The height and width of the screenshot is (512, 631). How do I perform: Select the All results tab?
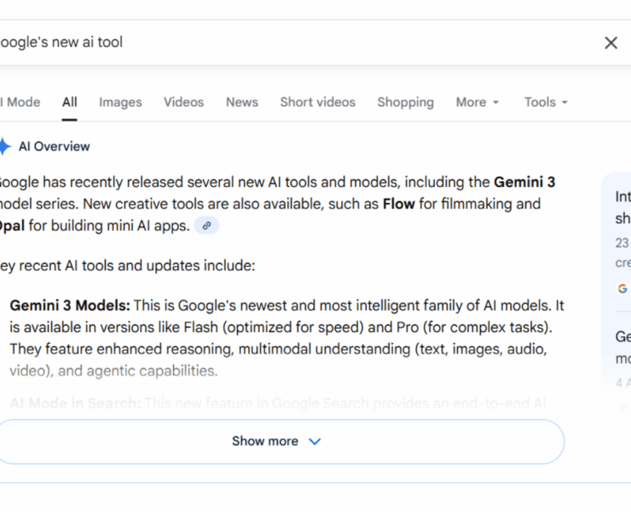click(x=70, y=102)
